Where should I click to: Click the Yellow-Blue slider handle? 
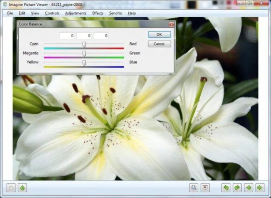tap(84, 62)
